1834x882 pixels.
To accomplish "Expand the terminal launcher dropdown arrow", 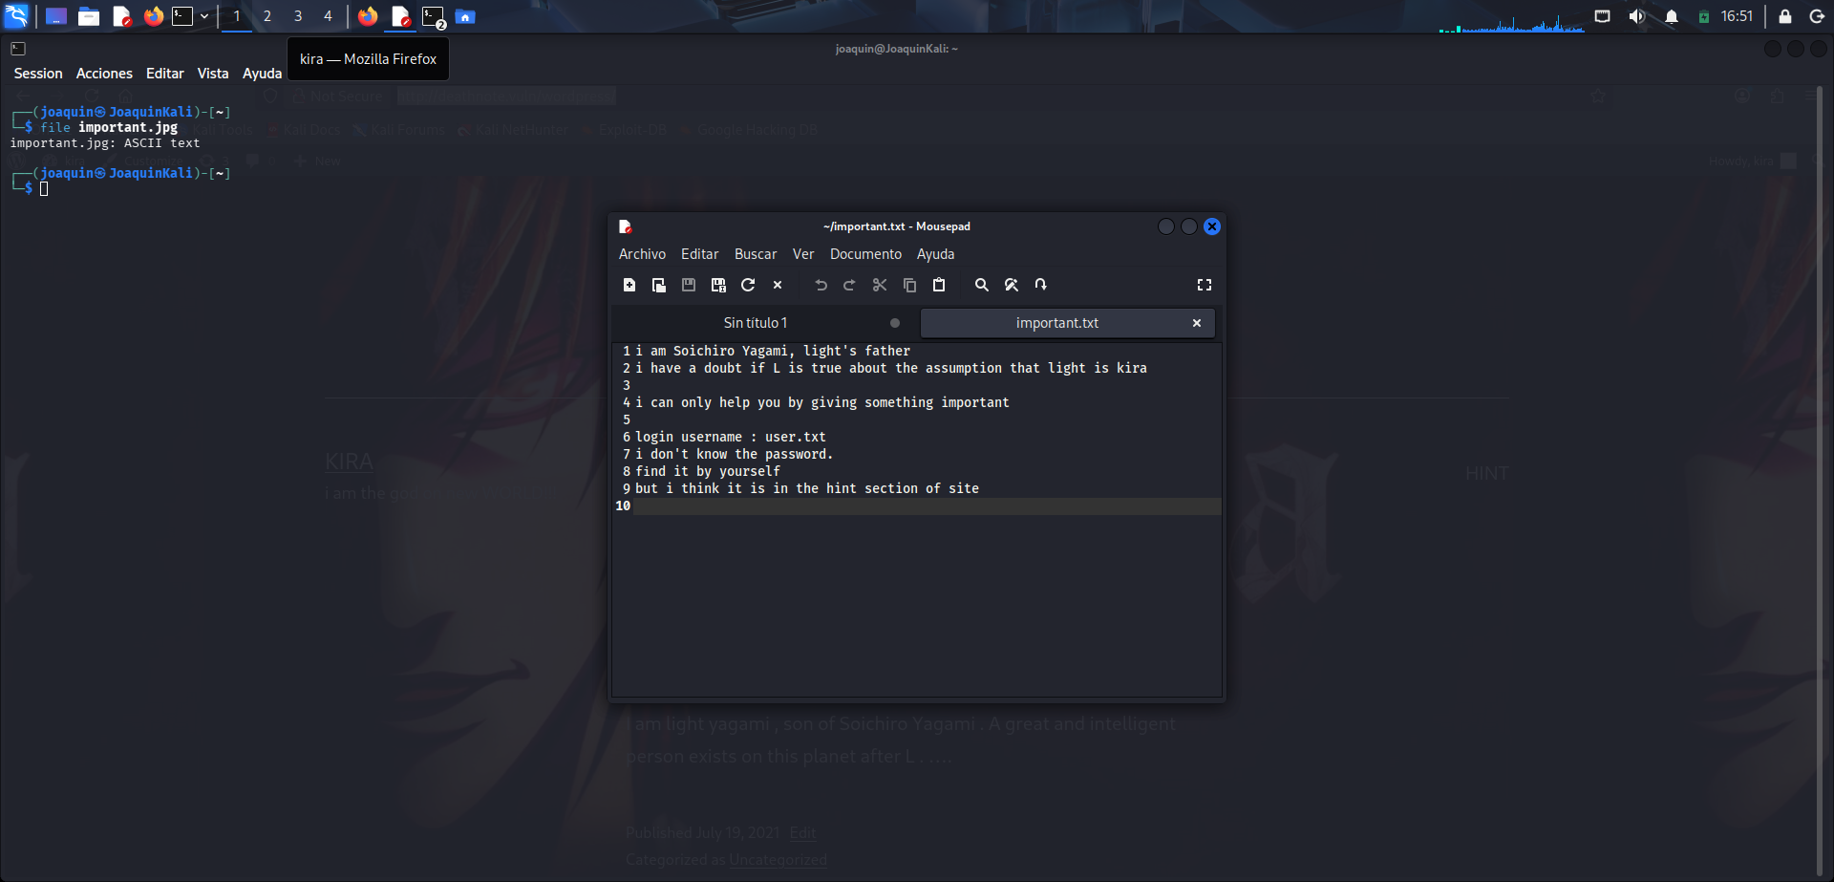I will tap(204, 16).
